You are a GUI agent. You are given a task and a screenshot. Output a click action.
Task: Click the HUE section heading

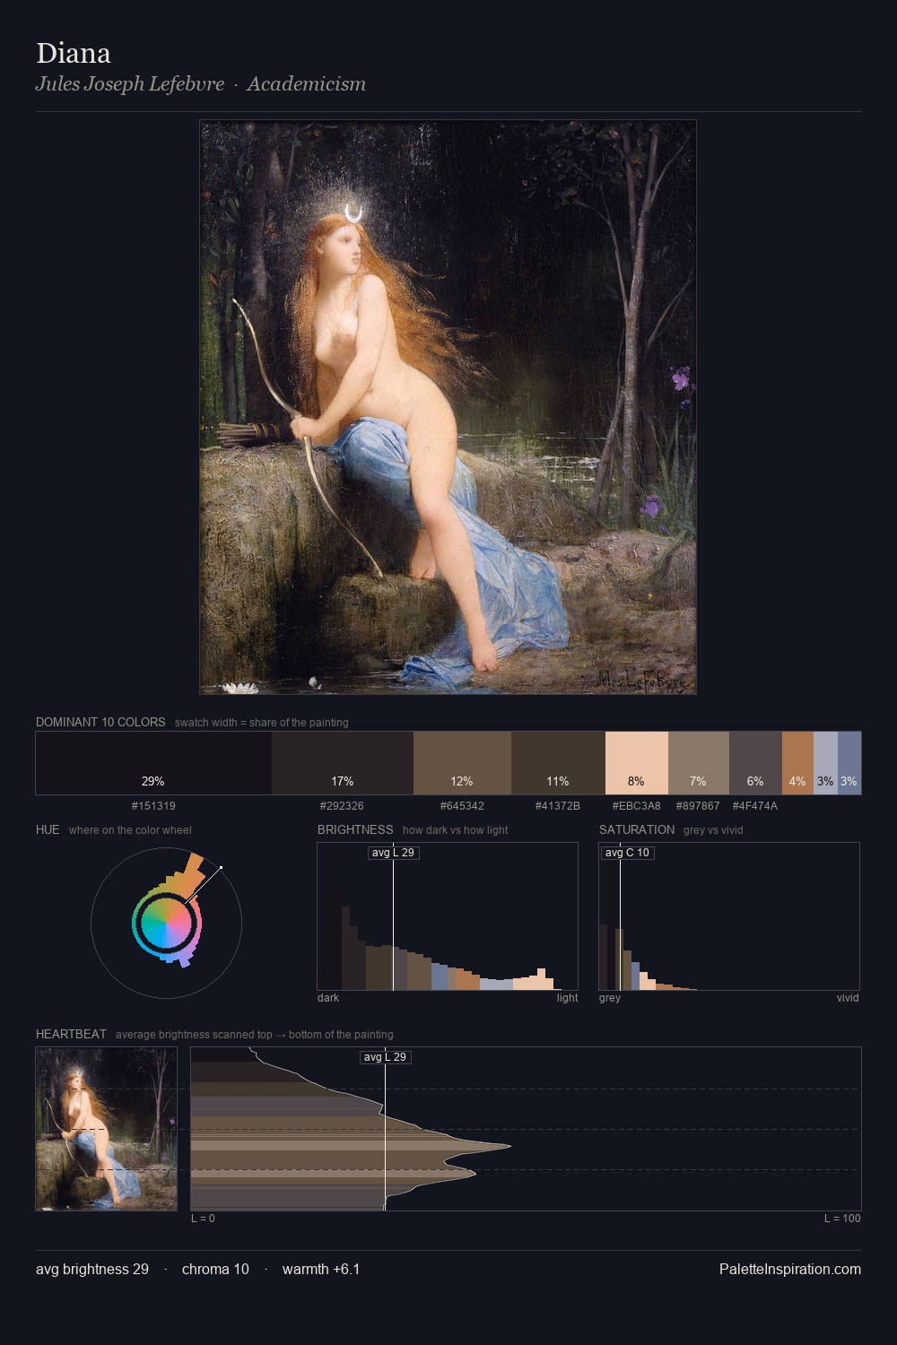click(x=48, y=829)
